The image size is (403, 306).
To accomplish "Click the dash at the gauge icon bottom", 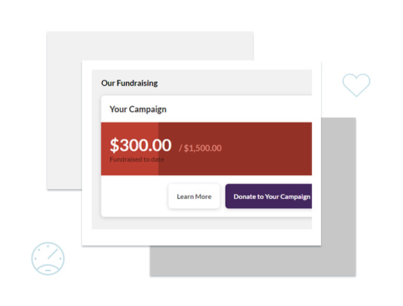I will pos(48,271).
